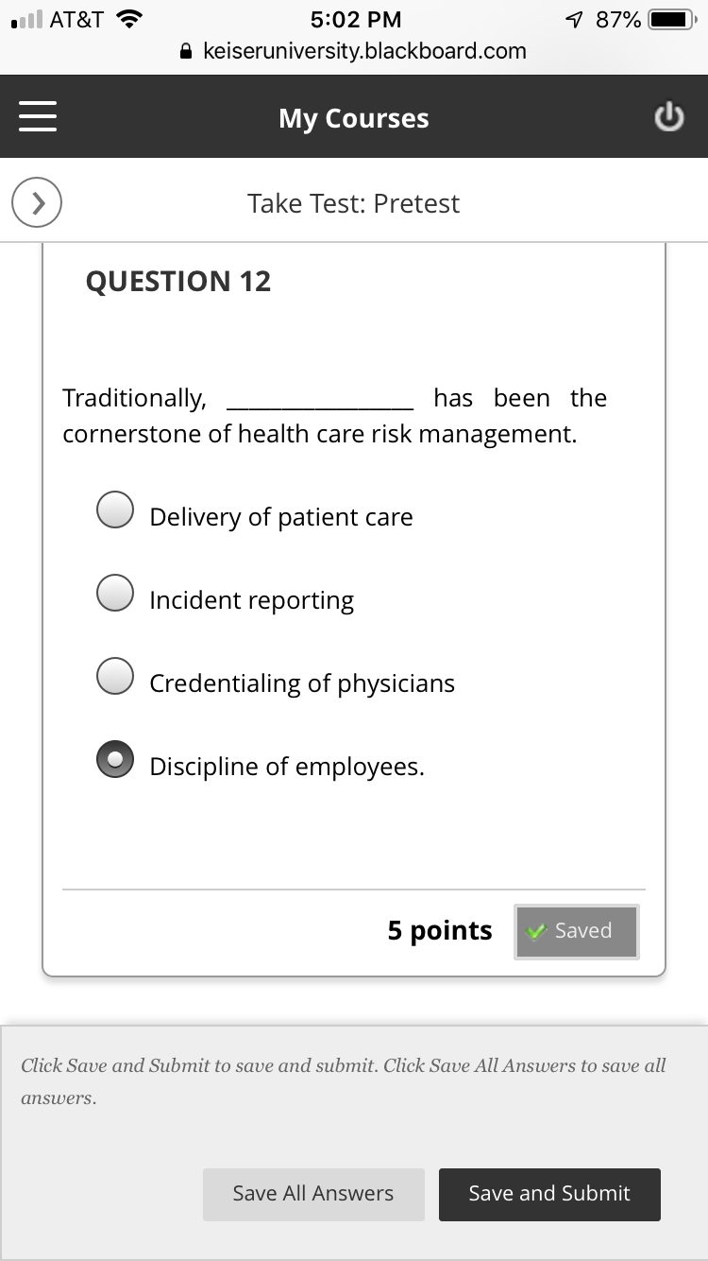Viewport: 708px width, 1261px height.
Task: Deselect the Discipline of employees option
Action: (x=115, y=759)
